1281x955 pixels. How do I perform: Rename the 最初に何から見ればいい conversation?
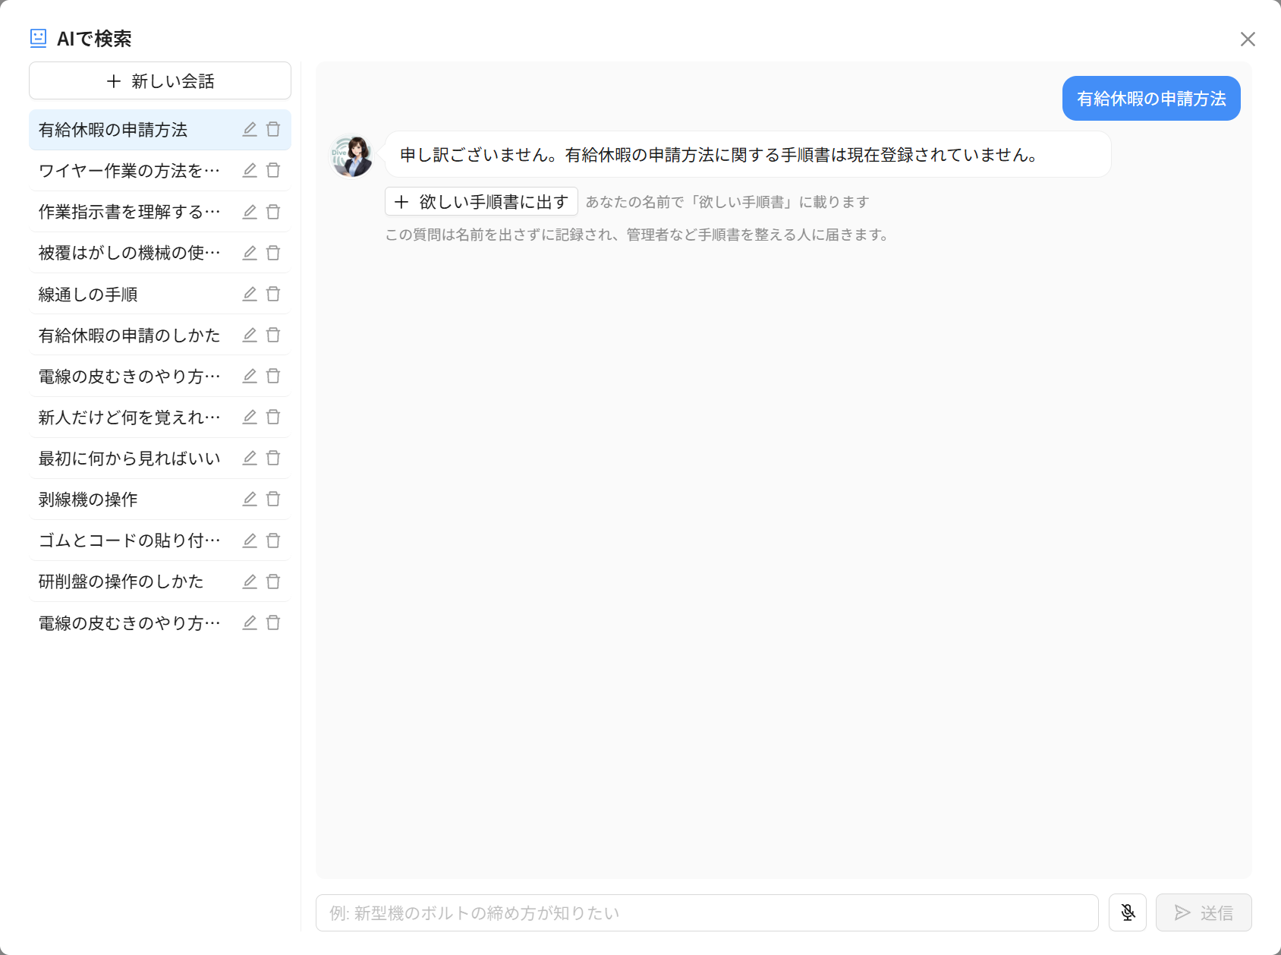[x=250, y=458]
